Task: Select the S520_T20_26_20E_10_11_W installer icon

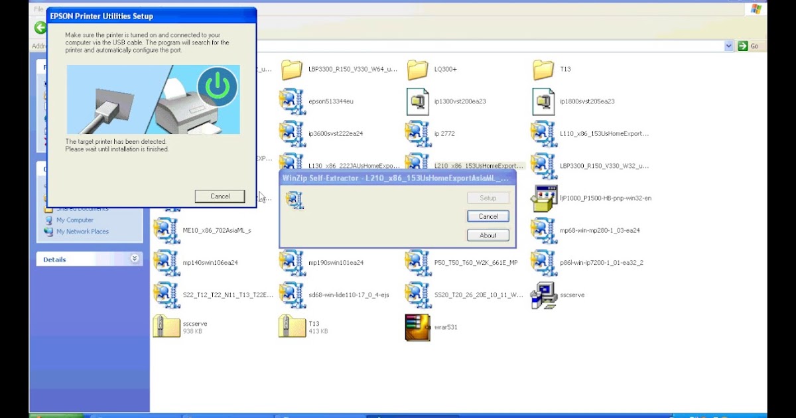Action: 417,295
